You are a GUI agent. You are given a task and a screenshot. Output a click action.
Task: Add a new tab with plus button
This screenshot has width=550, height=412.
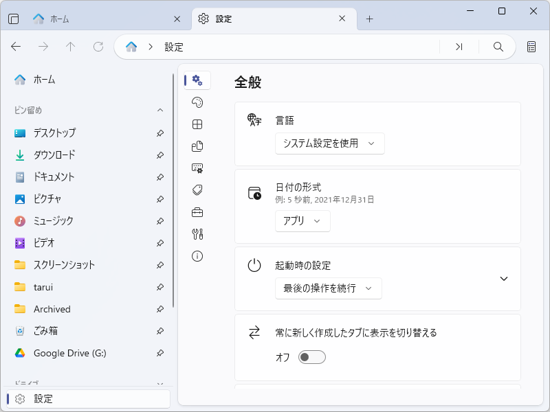pyautogui.click(x=369, y=19)
